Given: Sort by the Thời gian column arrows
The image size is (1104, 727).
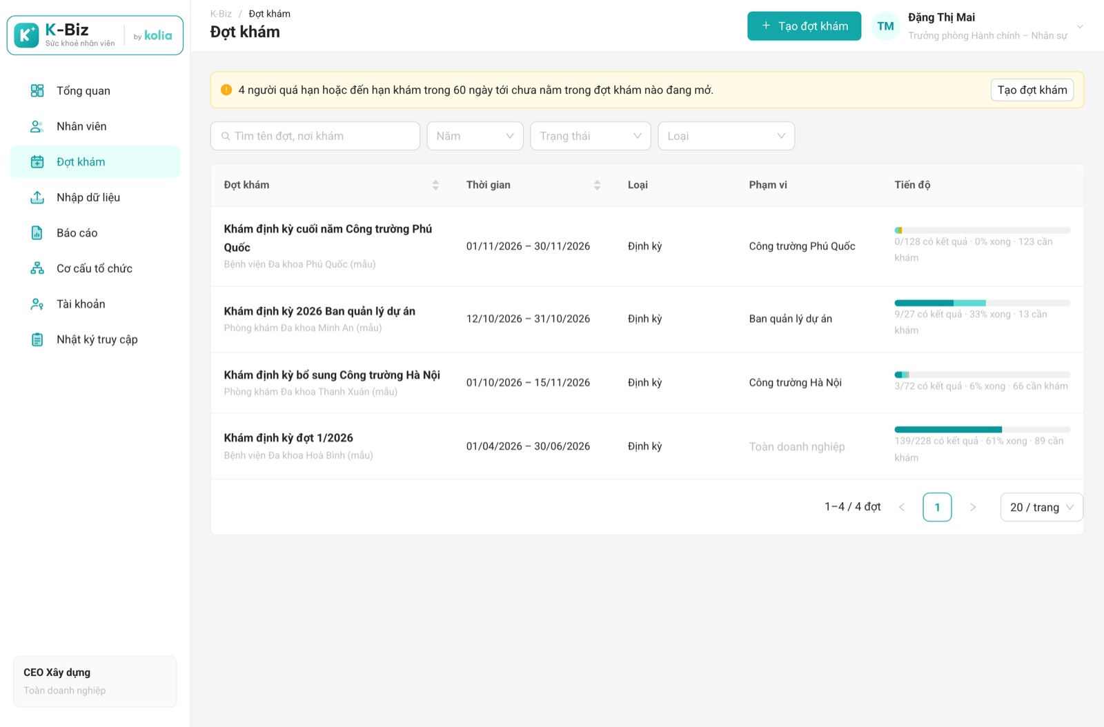Looking at the screenshot, I should point(597,185).
